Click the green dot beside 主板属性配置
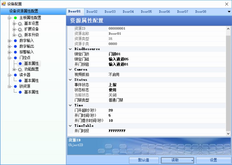232x165 pixels. click(16, 18)
